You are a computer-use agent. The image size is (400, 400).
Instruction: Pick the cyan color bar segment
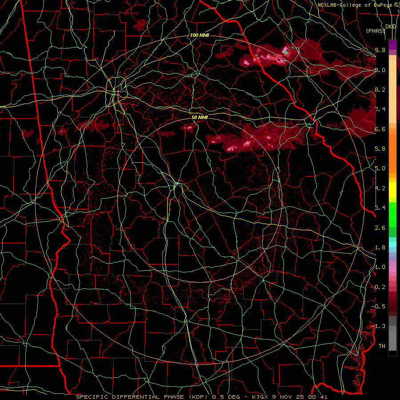pos(392,244)
